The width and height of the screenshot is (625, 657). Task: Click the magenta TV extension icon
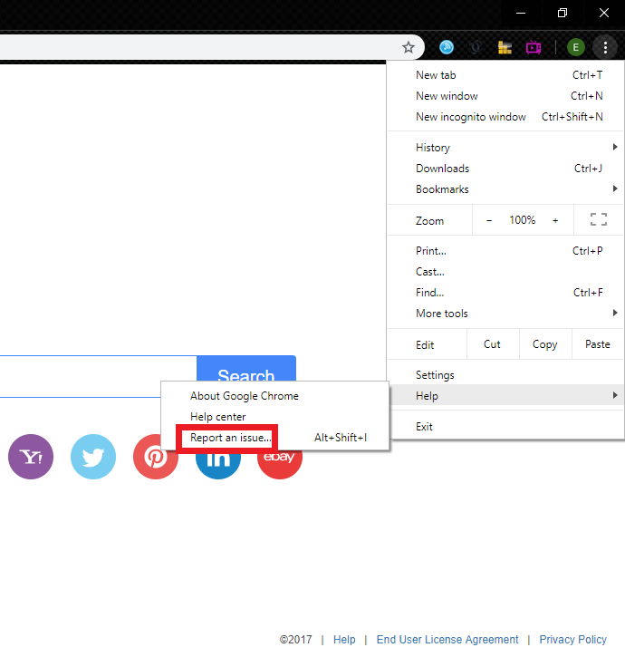point(534,47)
